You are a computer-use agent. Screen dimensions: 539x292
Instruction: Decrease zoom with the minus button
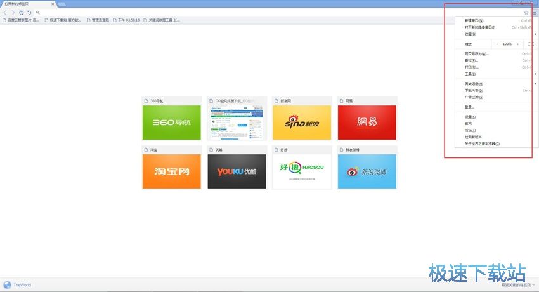(497, 44)
